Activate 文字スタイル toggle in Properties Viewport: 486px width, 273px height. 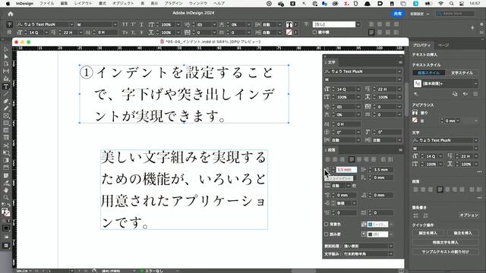coord(462,73)
